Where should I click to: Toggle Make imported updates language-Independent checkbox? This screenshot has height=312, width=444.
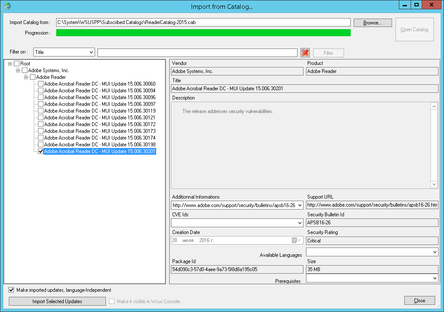(11, 290)
